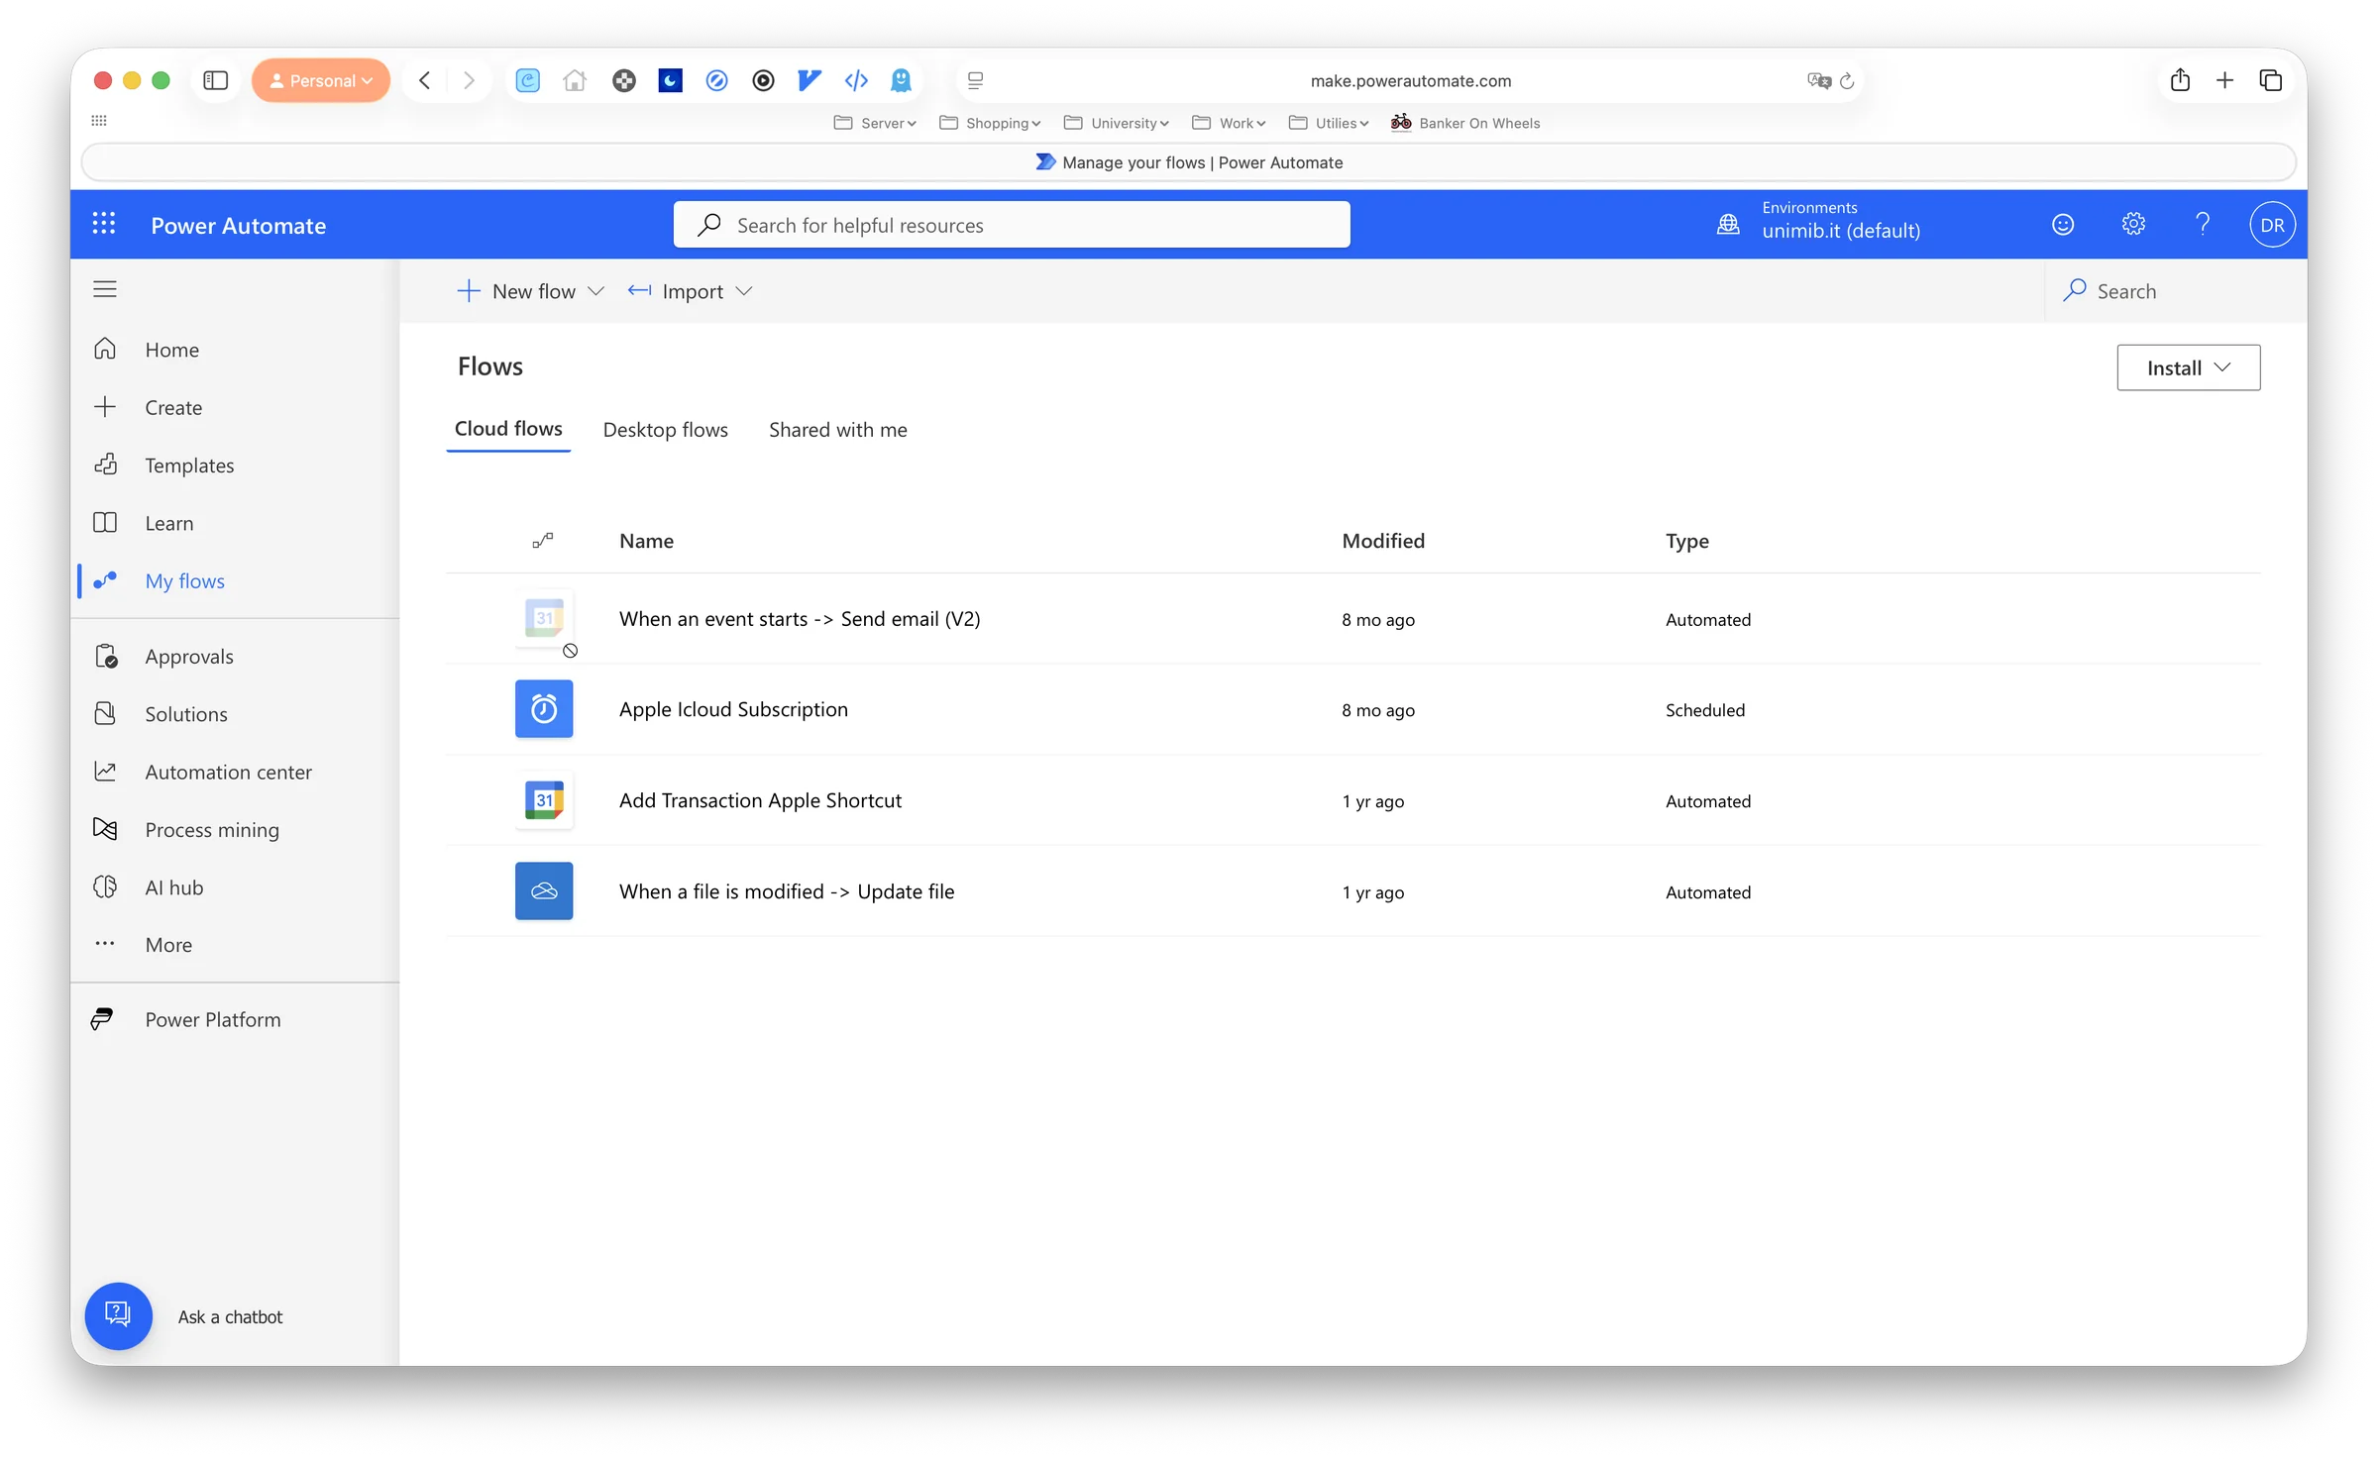Collapse the left navigation hamburger menu

point(105,289)
